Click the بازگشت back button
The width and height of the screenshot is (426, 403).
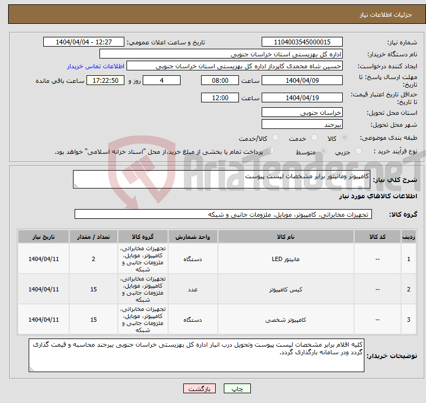pos(199,388)
